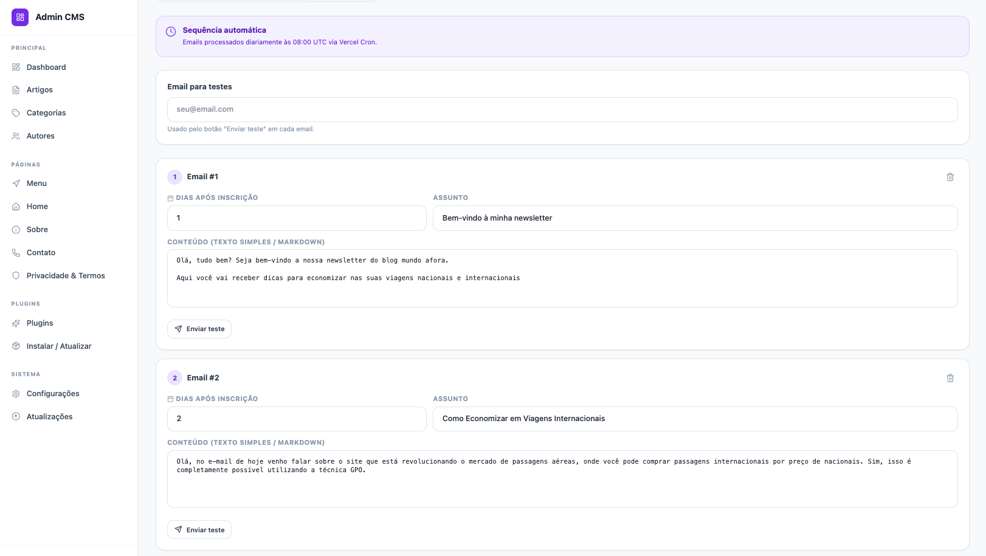Click the content textarea of Email #1
Viewport: 986px width, 556px height.
(x=562, y=278)
